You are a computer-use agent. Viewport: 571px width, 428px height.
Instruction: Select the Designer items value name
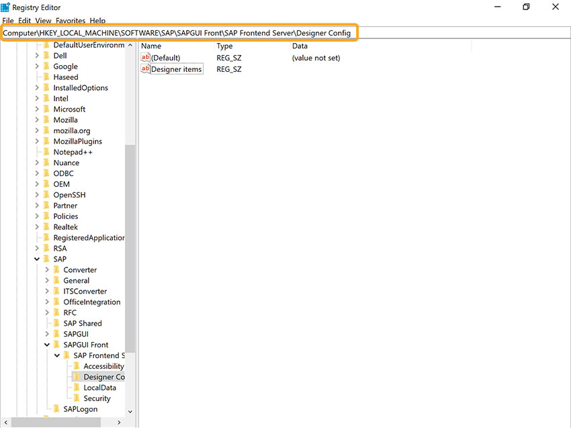click(x=176, y=69)
